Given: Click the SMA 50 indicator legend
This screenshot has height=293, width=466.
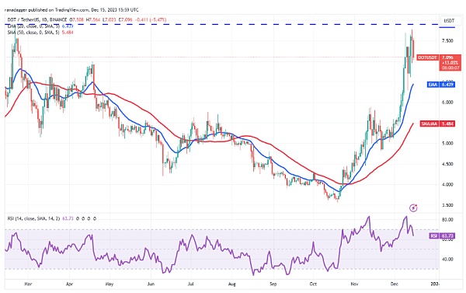Looking at the screenshot, I should [x=40, y=33].
